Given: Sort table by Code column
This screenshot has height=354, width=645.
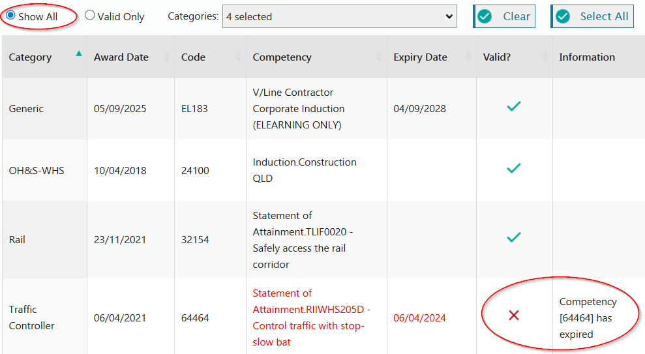Looking at the screenshot, I should [194, 57].
